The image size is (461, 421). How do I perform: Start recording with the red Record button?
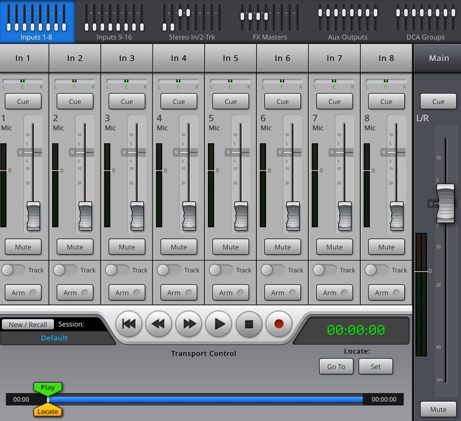pos(279,324)
